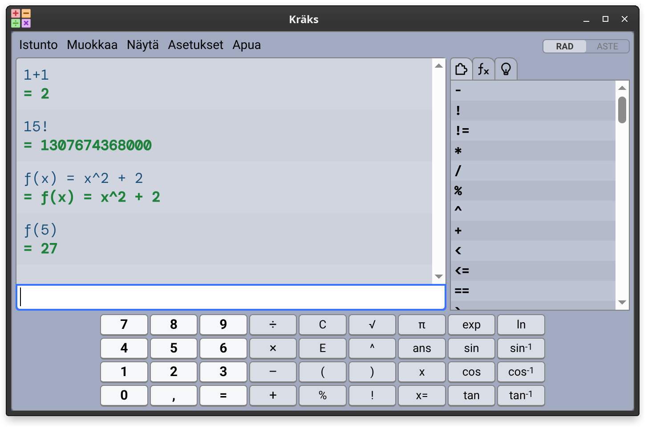
Task: Click keypad digit 0
Action: [124, 395]
